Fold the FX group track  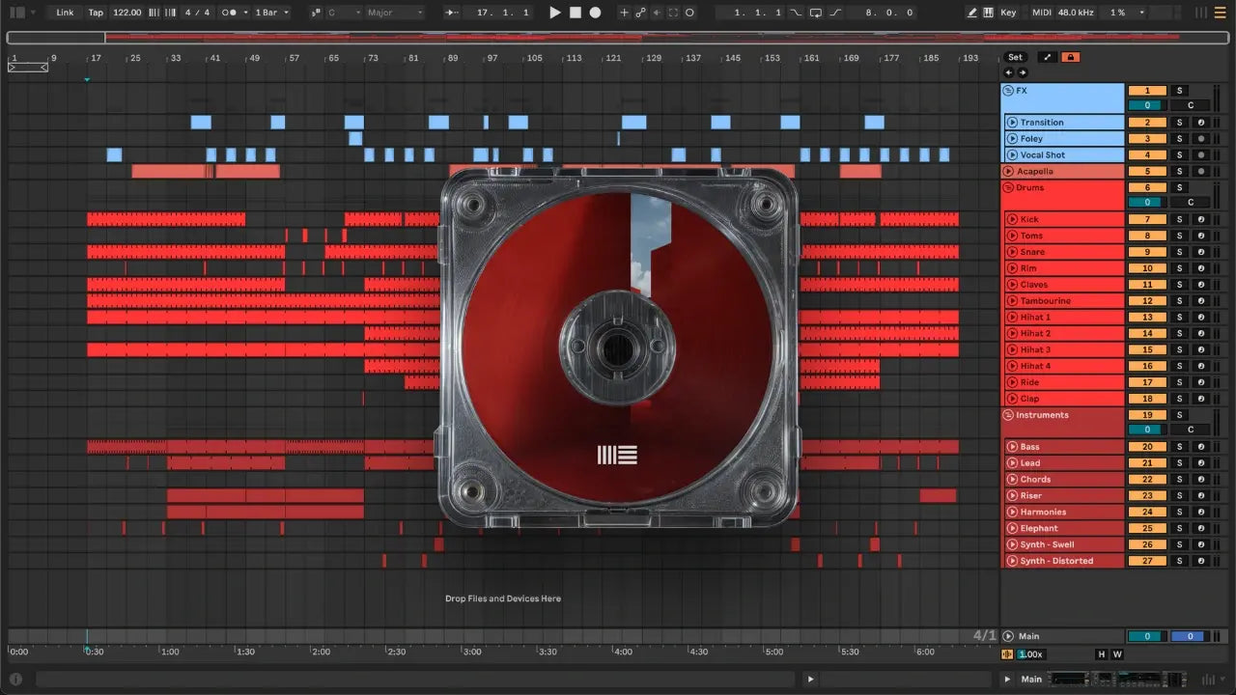(x=1009, y=90)
